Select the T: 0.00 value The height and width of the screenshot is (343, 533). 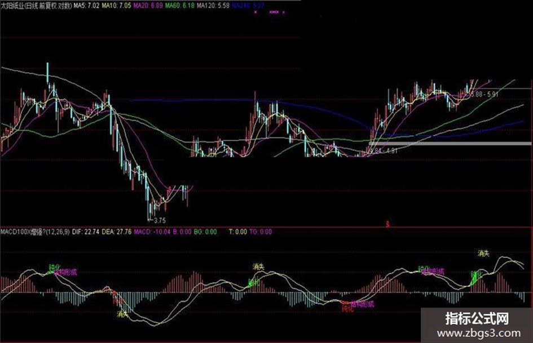pos(237,232)
